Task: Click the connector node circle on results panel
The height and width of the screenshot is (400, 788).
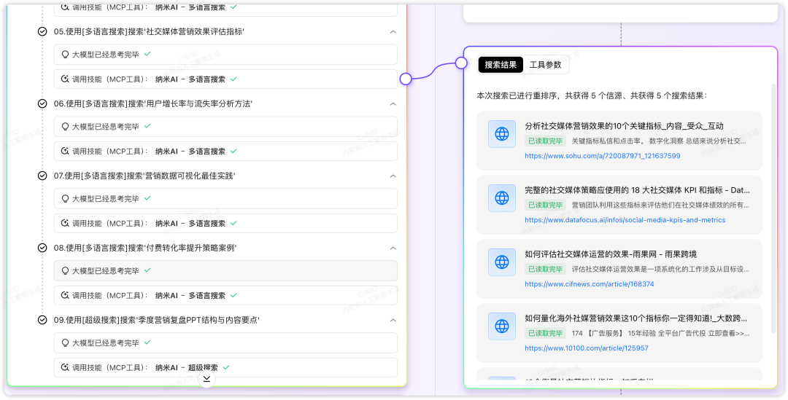Action: pyautogui.click(x=461, y=63)
